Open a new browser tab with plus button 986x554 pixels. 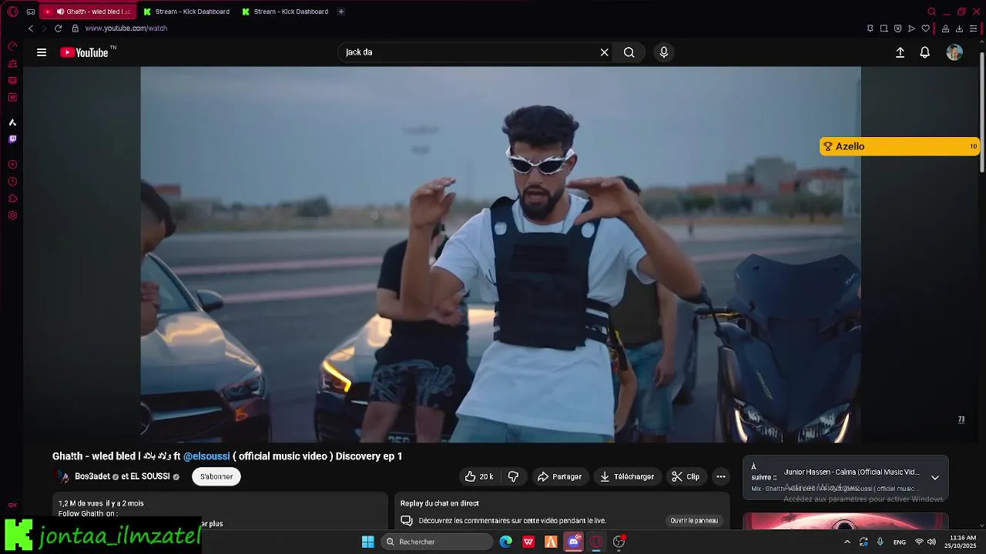(341, 12)
